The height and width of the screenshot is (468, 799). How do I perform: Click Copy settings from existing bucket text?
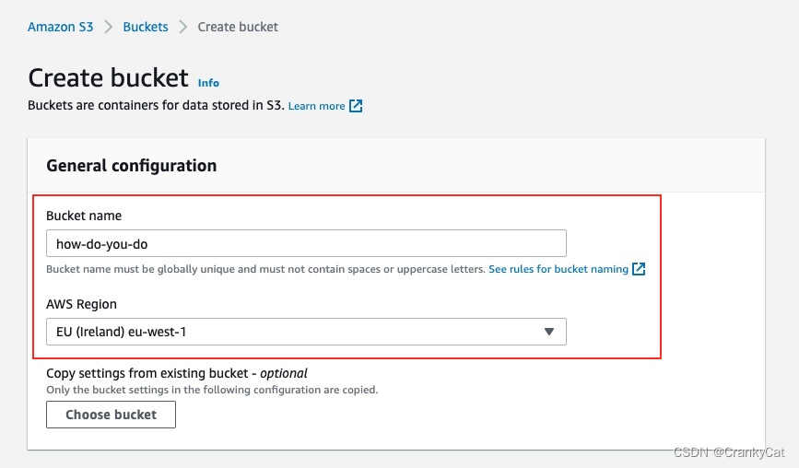point(177,373)
